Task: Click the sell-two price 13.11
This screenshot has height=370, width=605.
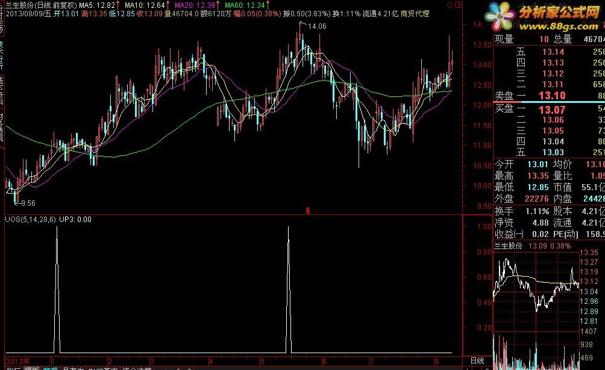Action: point(553,84)
